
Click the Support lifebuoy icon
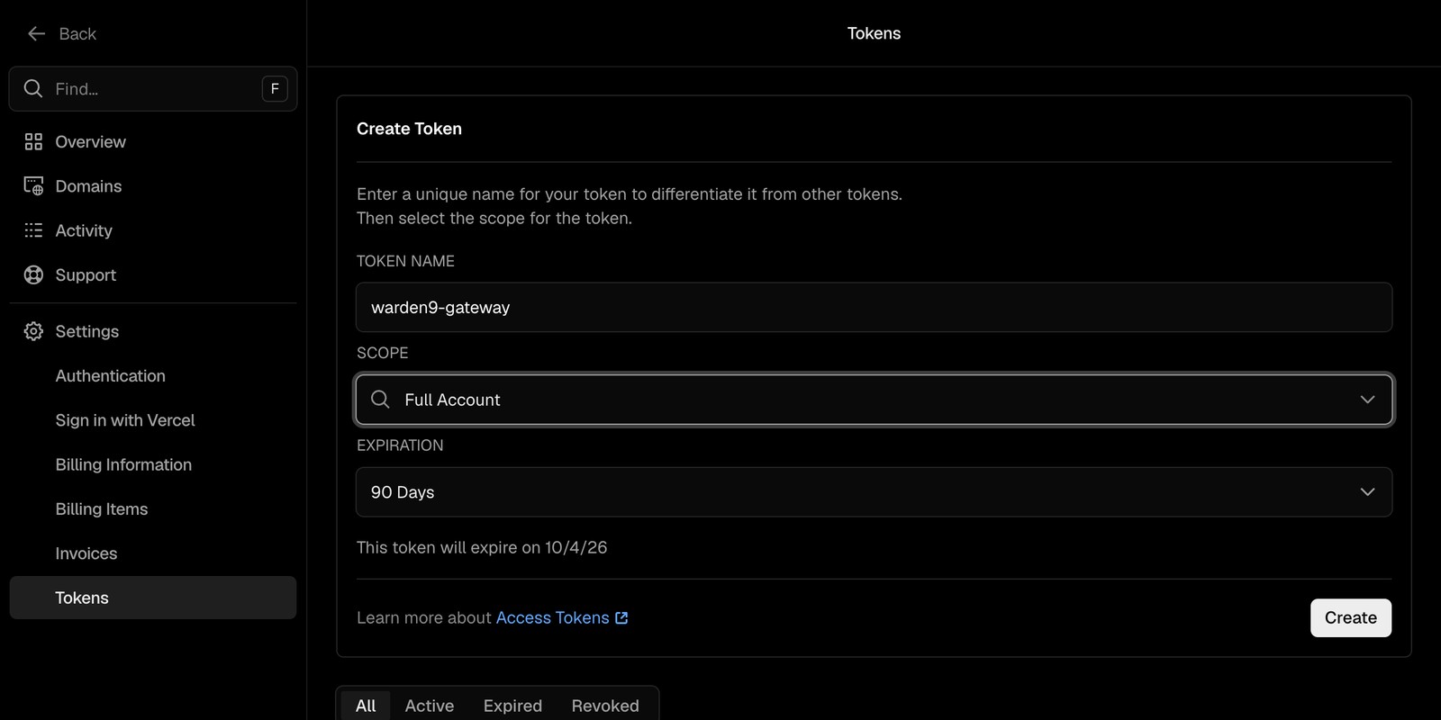pos(33,274)
